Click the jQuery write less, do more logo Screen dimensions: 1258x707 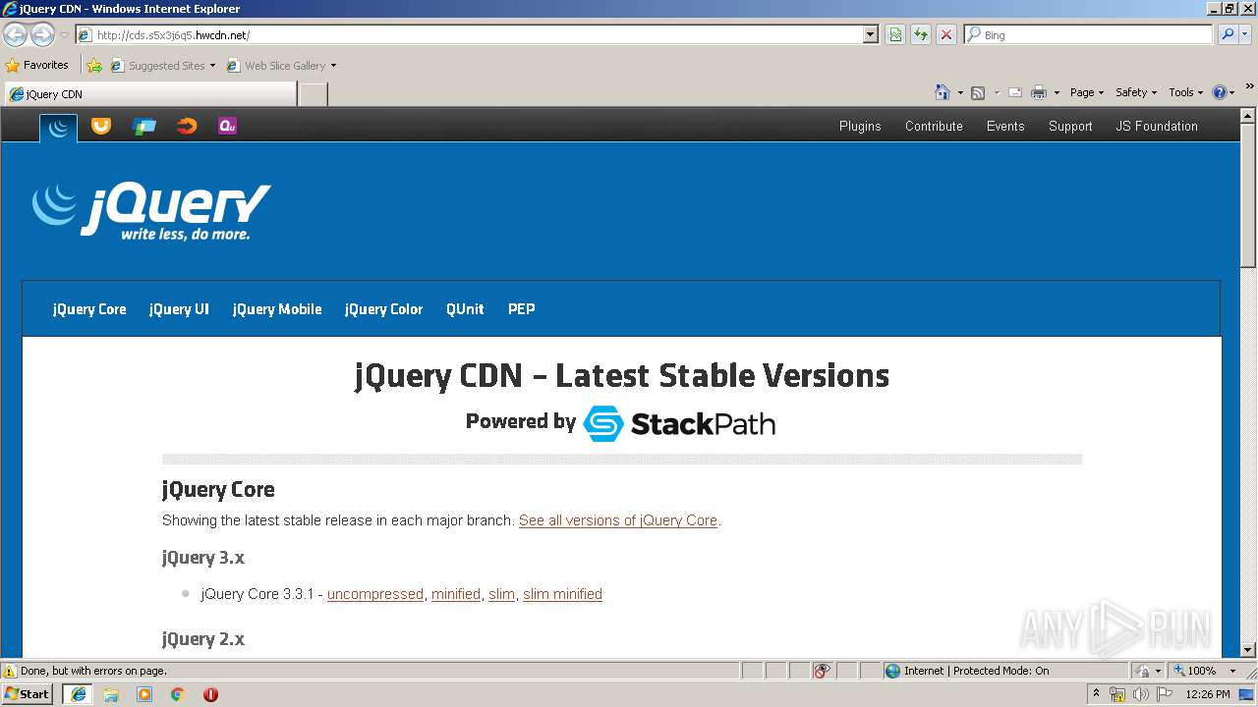pos(151,211)
